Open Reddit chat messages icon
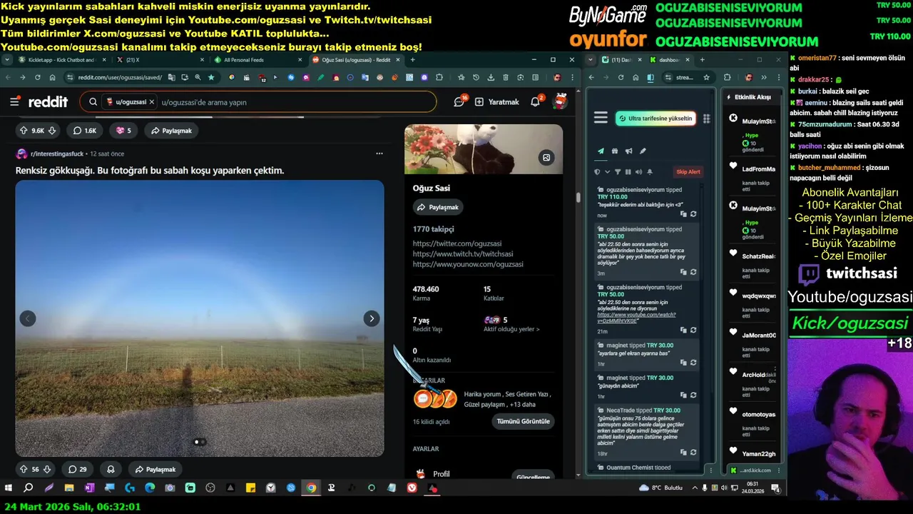 point(459,102)
